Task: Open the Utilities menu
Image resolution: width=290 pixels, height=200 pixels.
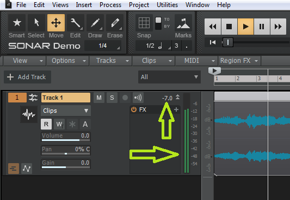Action: [x=167, y=5]
